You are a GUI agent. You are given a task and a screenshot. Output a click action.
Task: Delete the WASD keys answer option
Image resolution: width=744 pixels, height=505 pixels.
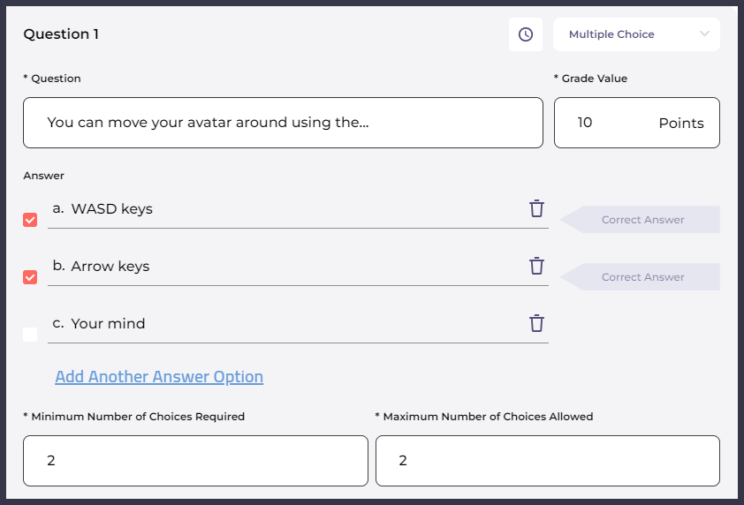tap(536, 209)
